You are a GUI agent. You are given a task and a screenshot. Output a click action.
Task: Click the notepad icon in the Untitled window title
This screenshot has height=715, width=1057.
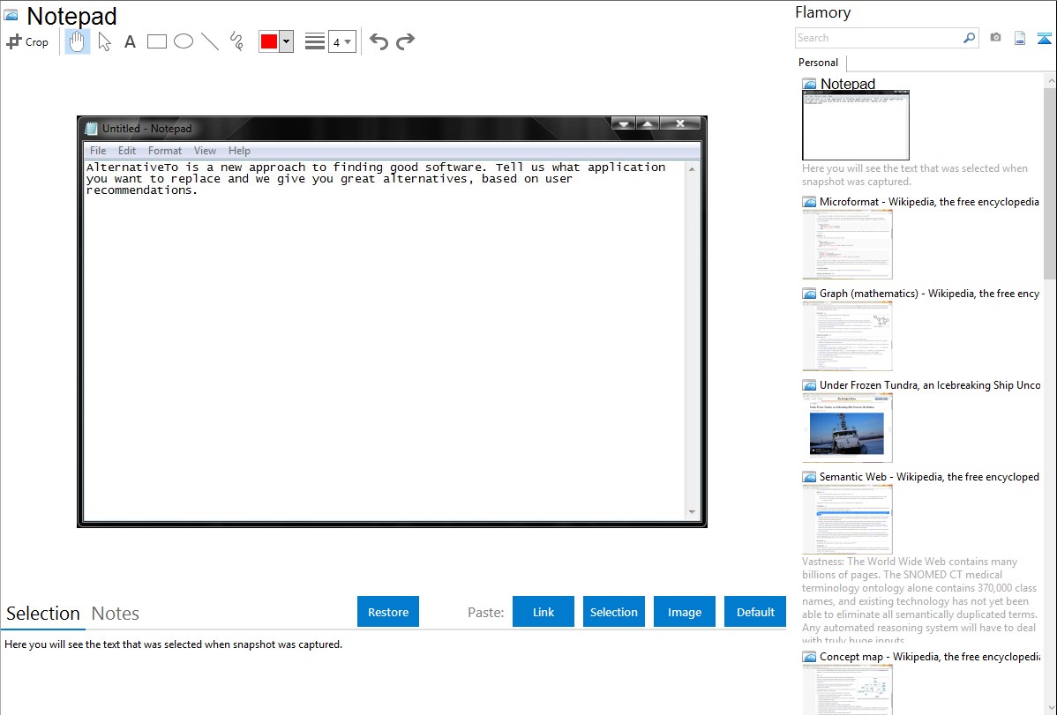point(92,128)
